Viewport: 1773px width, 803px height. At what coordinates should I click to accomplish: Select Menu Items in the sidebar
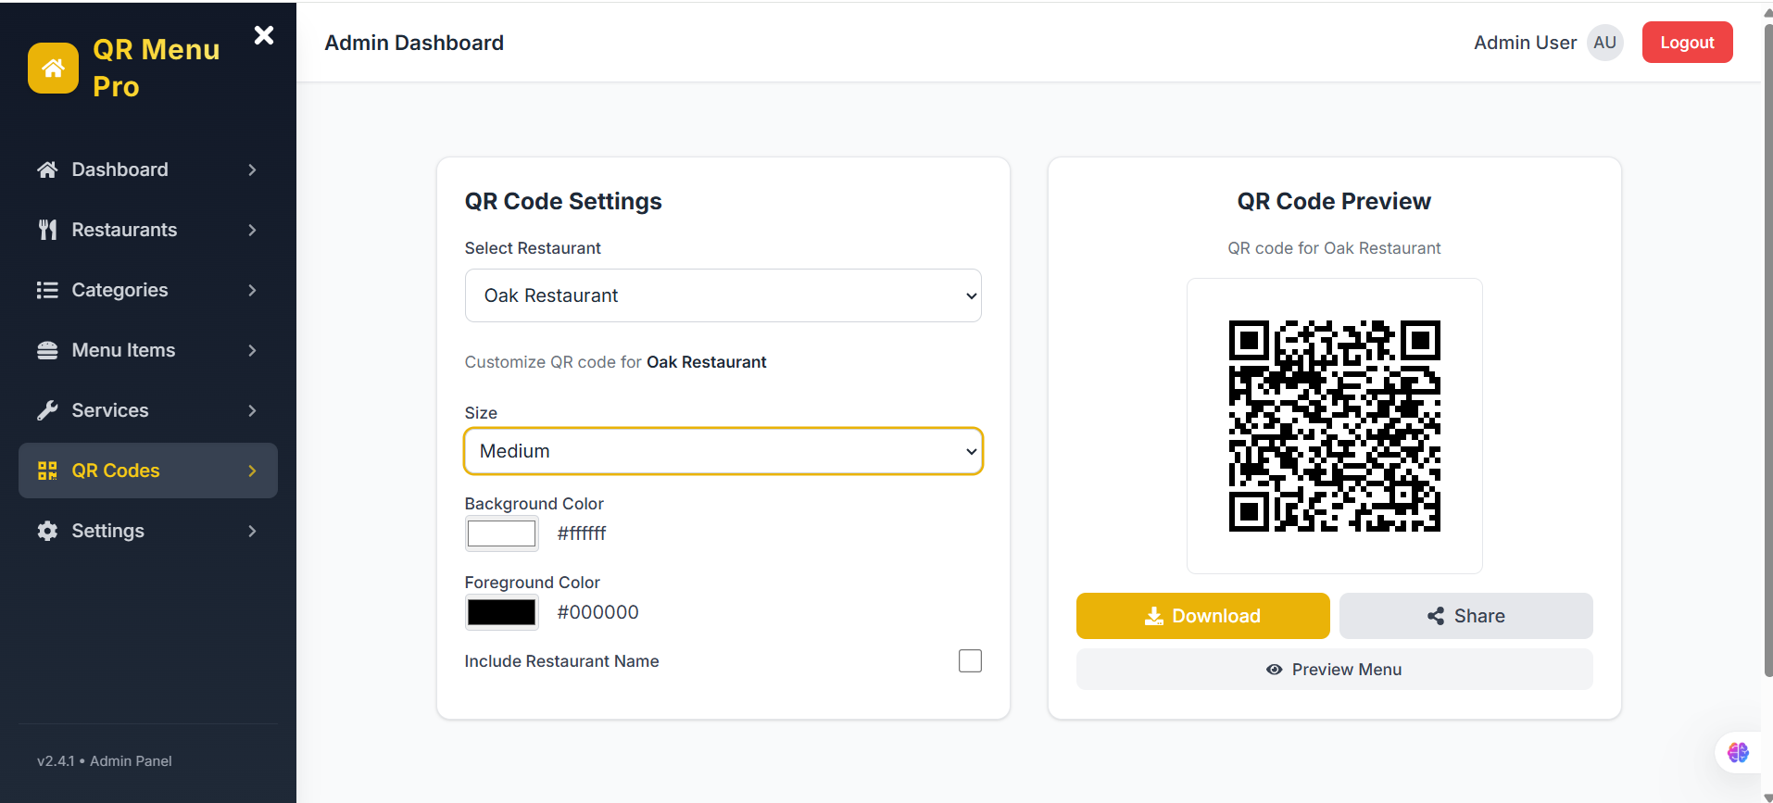[x=124, y=350]
